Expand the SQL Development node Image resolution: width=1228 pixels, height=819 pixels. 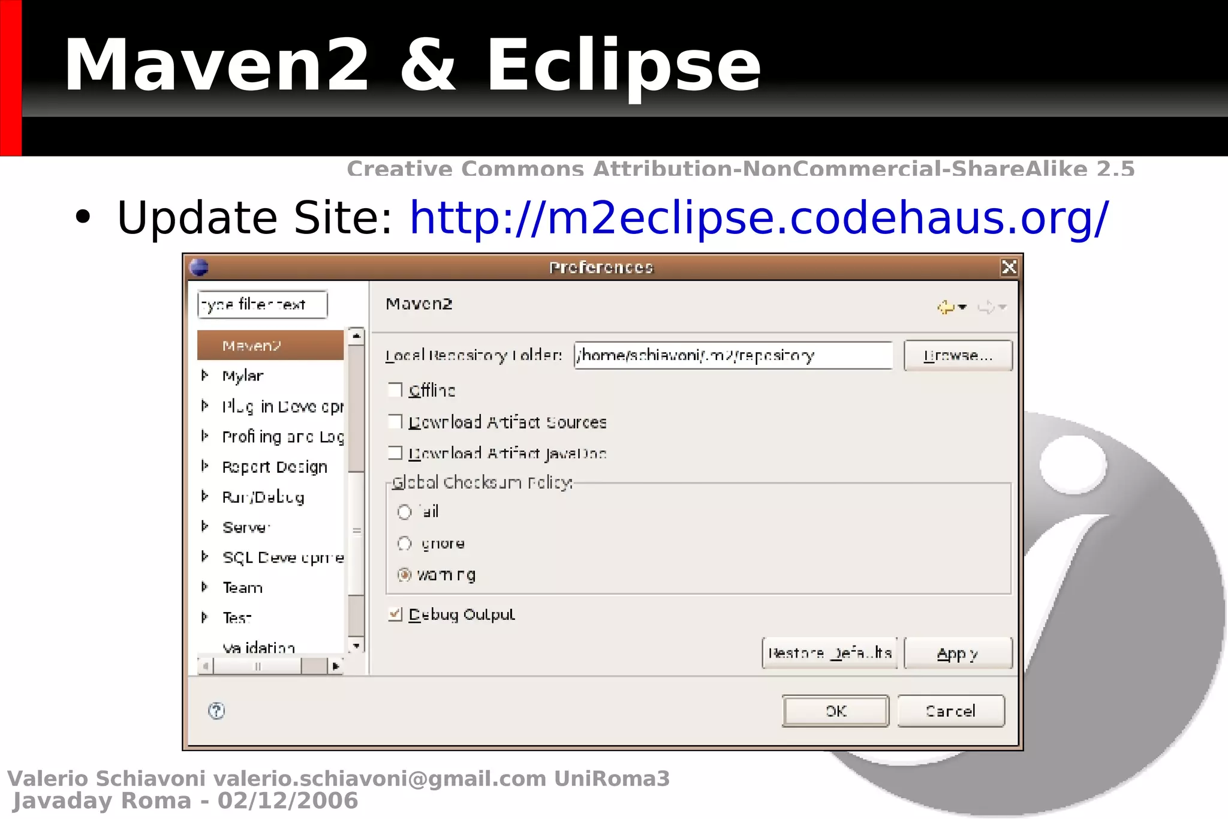(x=205, y=557)
